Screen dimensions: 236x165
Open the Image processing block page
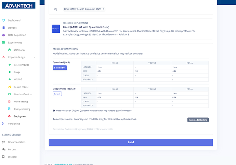(x=17, y=72)
